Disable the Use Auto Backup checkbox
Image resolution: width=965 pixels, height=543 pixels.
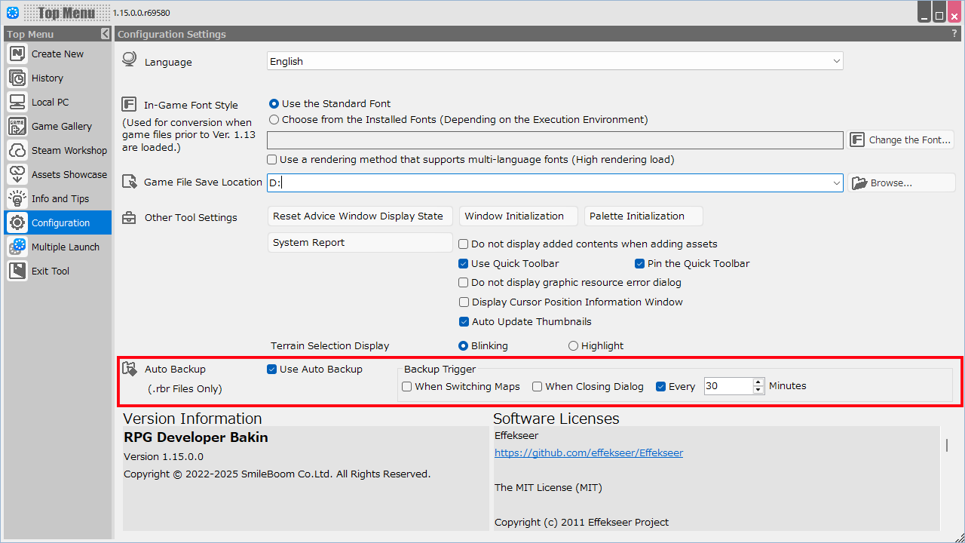(272, 370)
